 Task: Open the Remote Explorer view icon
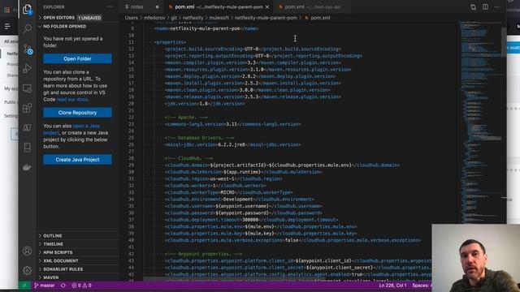tap(27, 88)
